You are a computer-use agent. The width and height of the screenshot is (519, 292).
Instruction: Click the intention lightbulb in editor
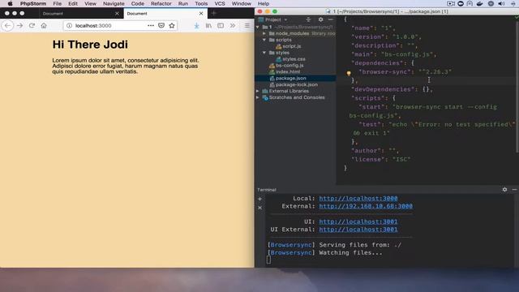coord(349,73)
